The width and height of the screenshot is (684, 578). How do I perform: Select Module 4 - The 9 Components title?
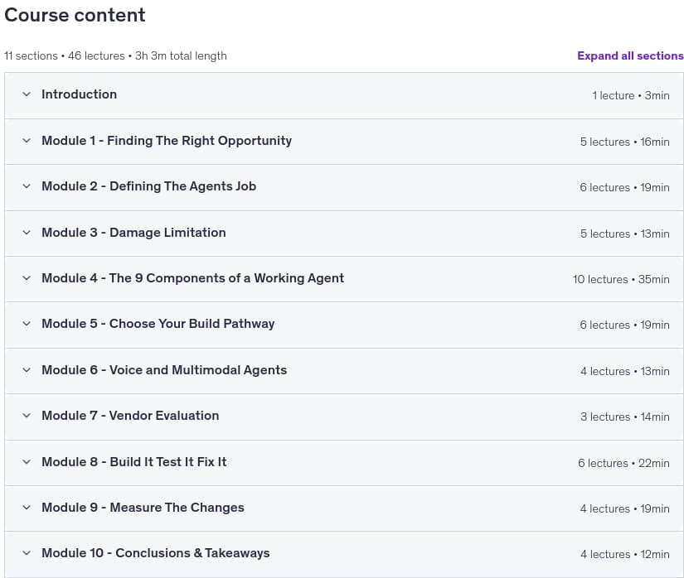[x=193, y=278]
